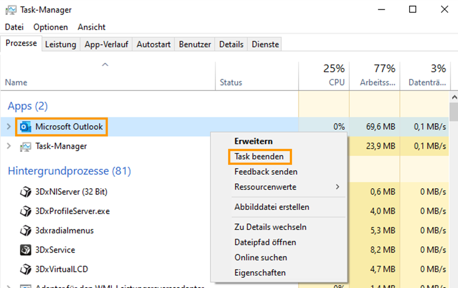Select the Microsoft Outlook row name

pyautogui.click(x=69, y=127)
